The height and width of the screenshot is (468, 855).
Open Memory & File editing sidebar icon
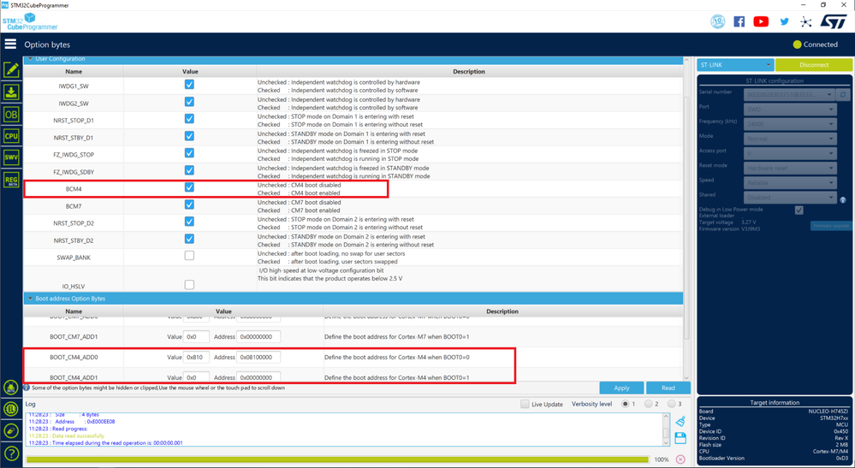tap(11, 70)
